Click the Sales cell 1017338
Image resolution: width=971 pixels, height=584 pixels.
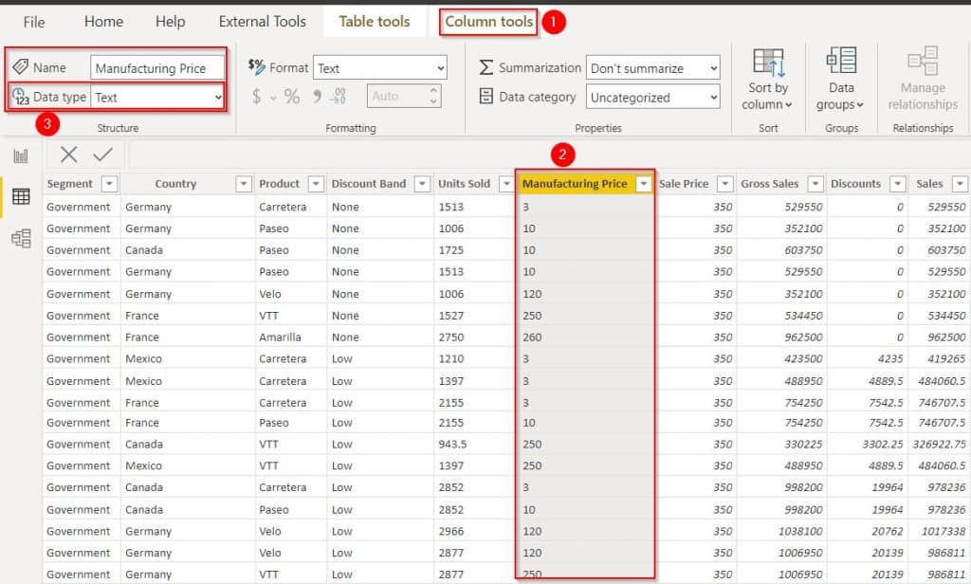point(944,531)
